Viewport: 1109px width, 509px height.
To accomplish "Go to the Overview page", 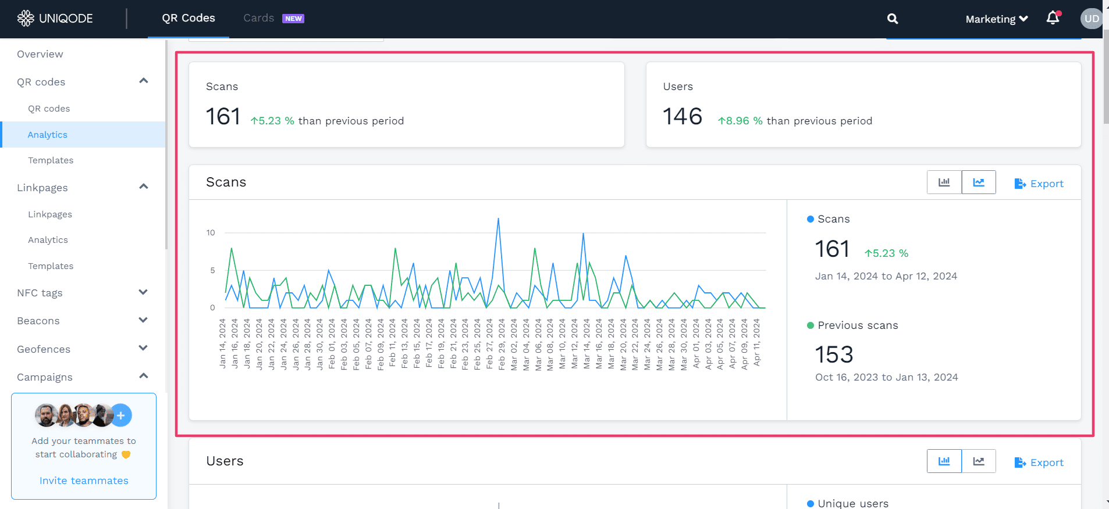I will (40, 54).
